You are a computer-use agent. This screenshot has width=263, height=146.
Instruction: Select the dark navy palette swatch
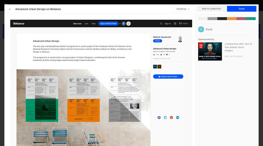tap(222, 19)
